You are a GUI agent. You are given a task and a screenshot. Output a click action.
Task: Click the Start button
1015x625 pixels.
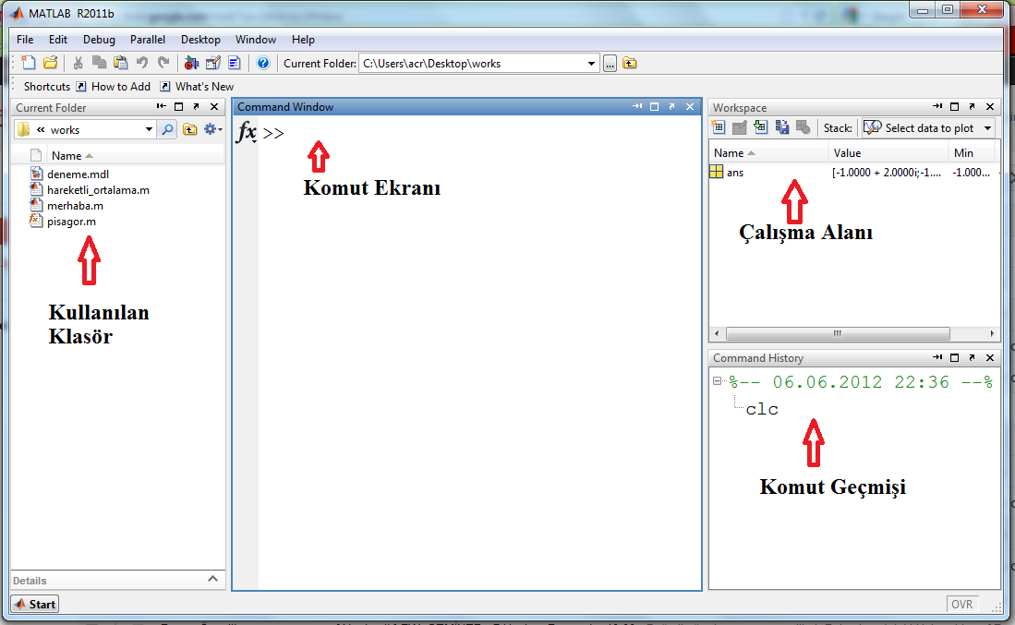pos(35,605)
